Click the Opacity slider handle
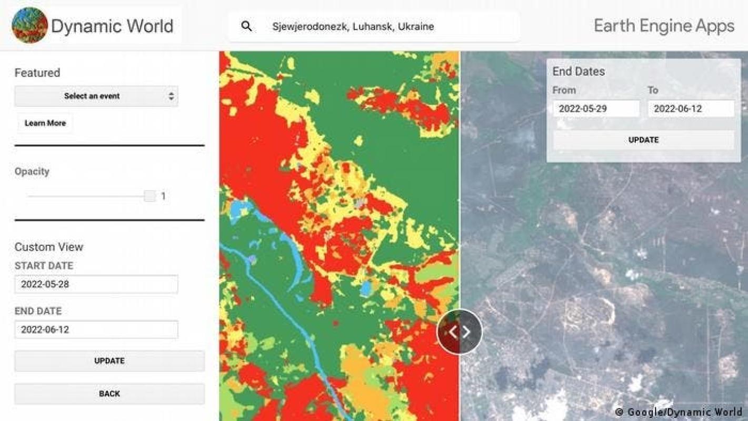Image resolution: width=748 pixels, height=421 pixels. click(x=150, y=196)
